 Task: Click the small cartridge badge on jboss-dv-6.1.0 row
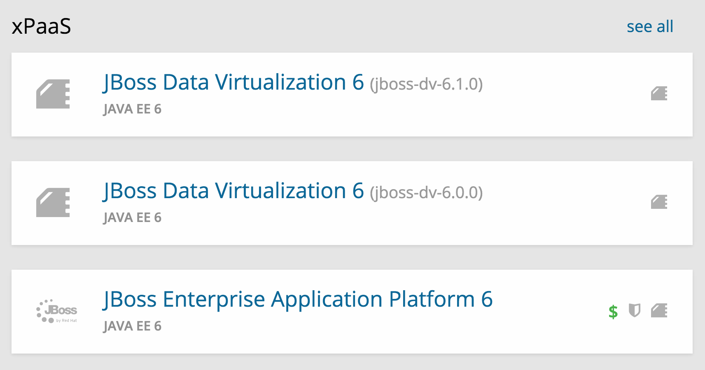pyautogui.click(x=658, y=94)
